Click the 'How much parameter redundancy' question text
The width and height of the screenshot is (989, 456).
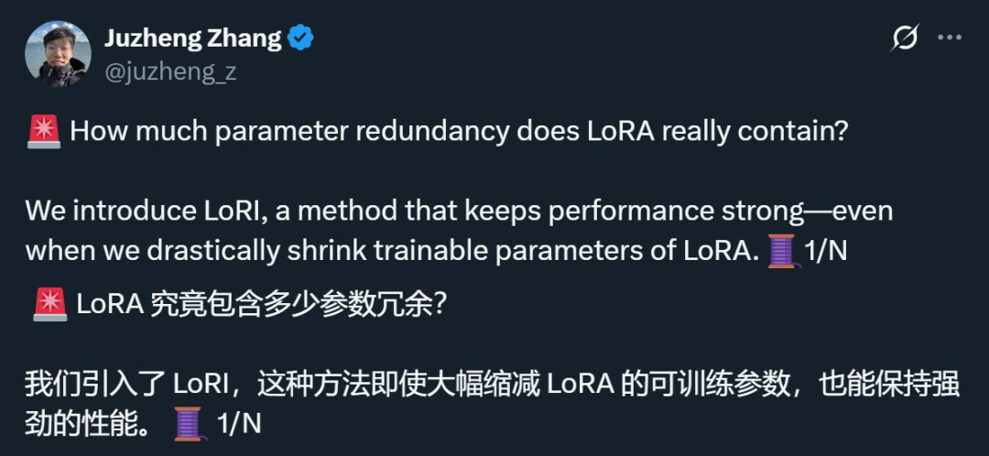click(302, 132)
